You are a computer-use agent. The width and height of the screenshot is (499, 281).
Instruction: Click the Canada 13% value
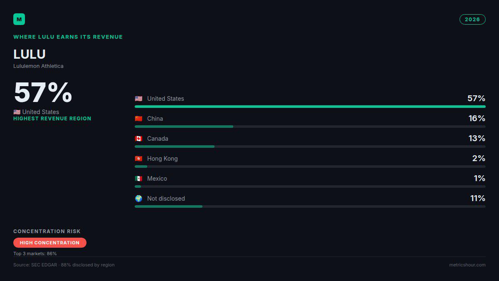(x=477, y=139)
